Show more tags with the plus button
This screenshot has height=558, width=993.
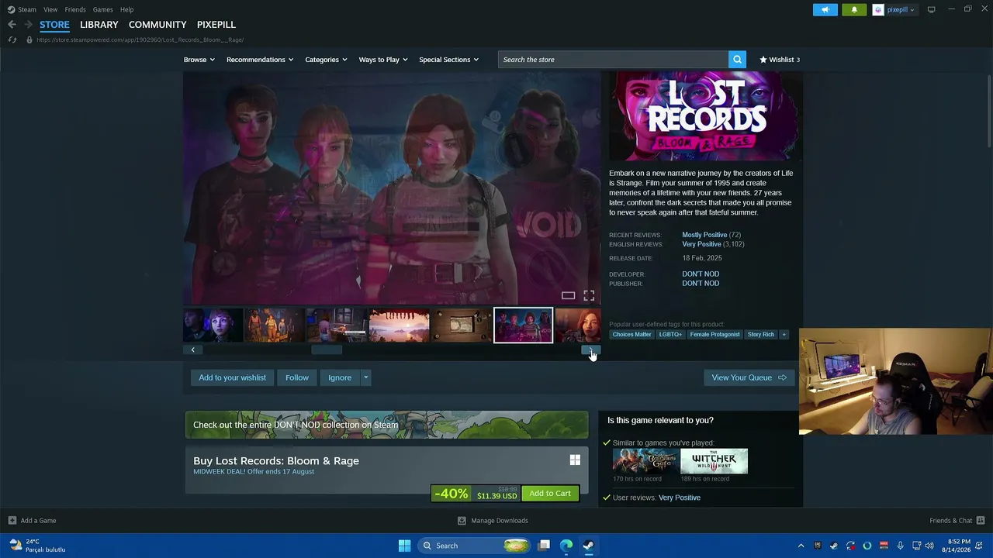pos(784,335)
